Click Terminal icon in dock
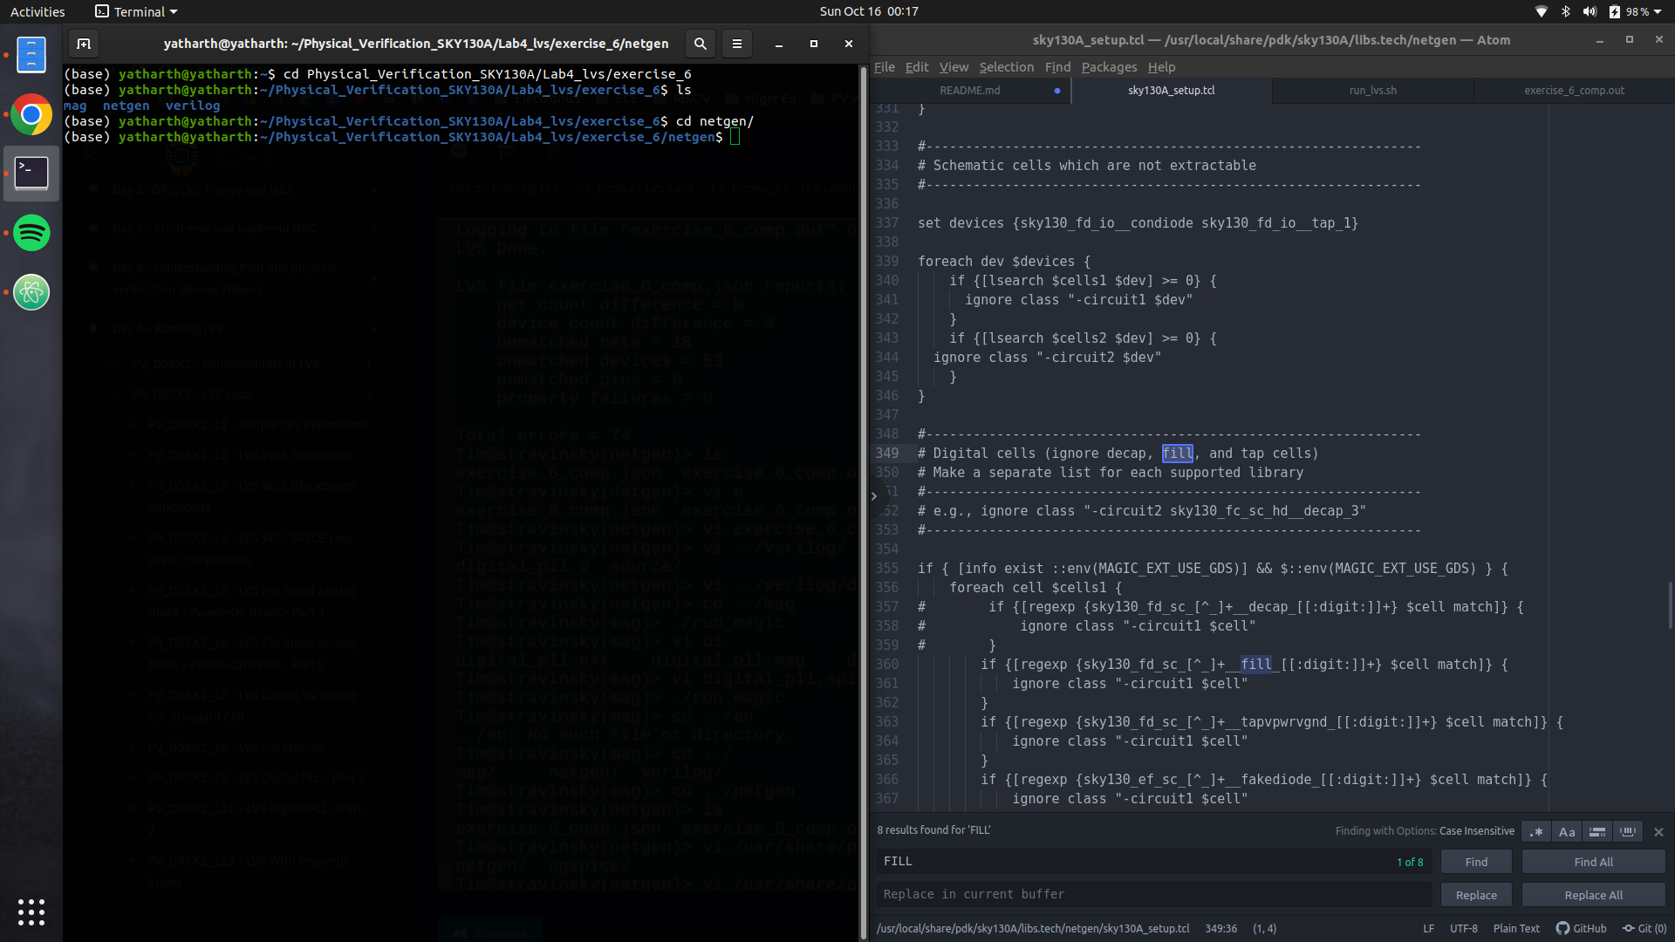 (31, 174)
